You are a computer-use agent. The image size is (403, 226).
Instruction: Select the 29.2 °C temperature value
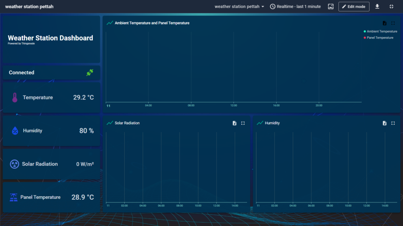coord(83,97)
